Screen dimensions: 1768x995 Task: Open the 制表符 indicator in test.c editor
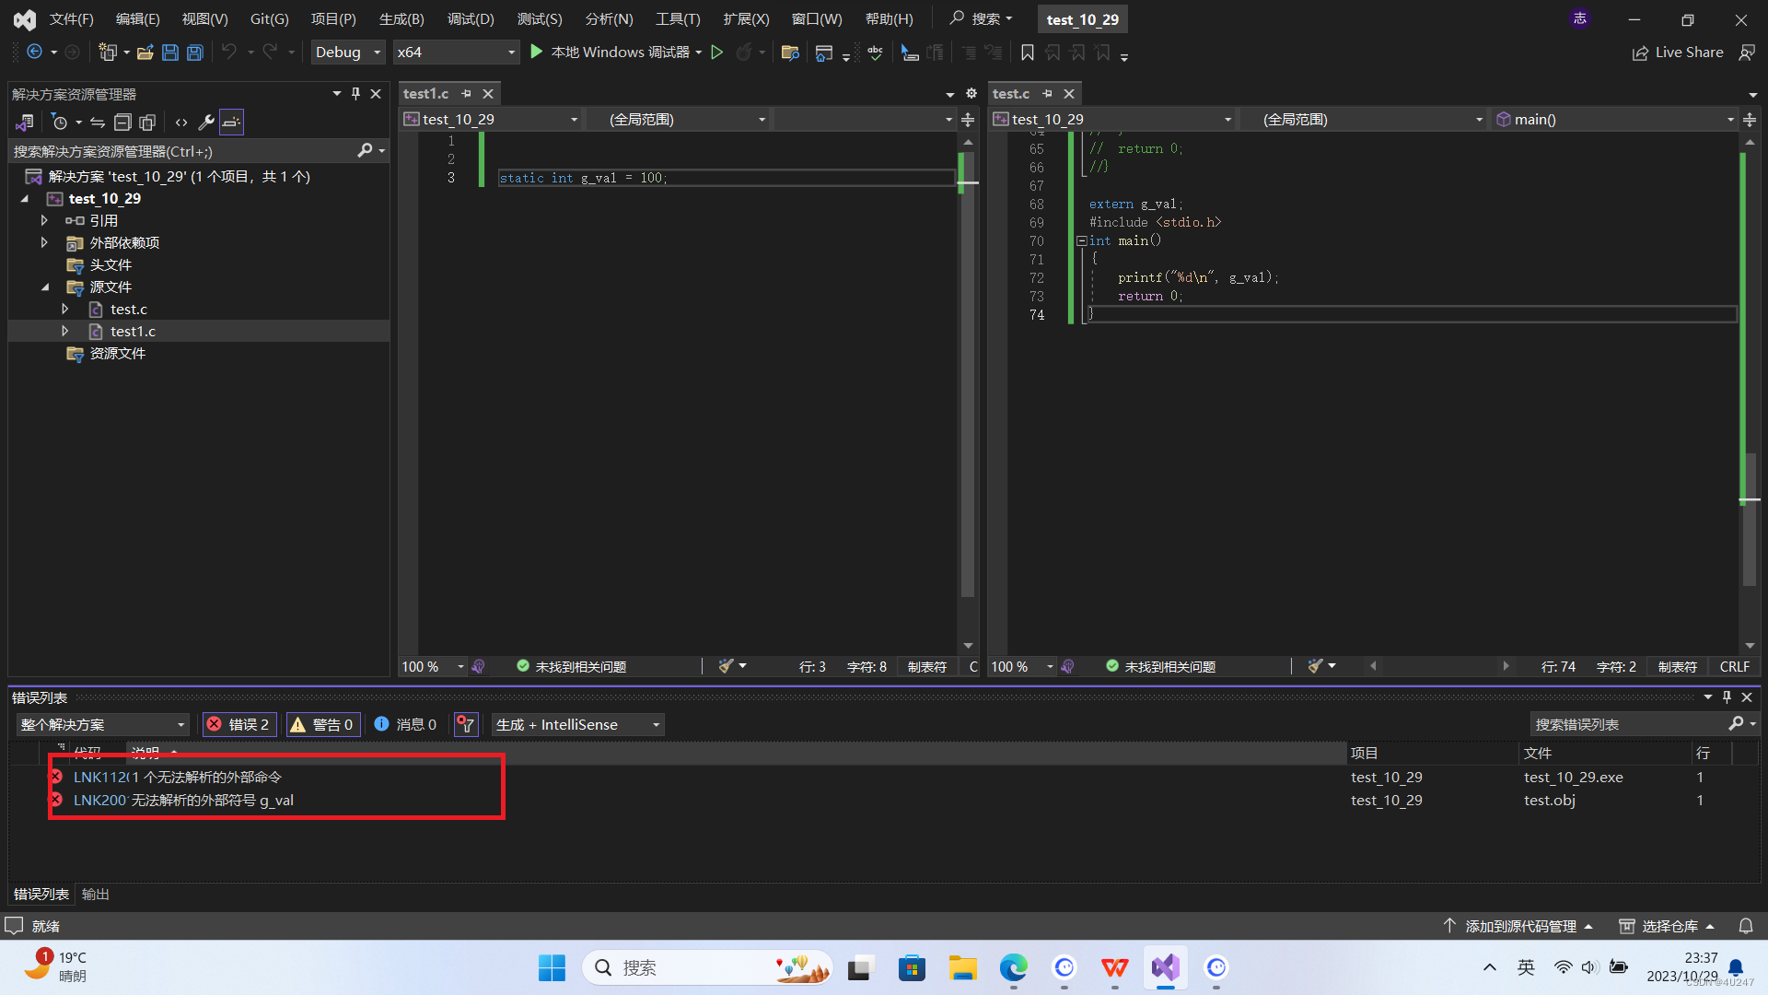click(1677, 667)
